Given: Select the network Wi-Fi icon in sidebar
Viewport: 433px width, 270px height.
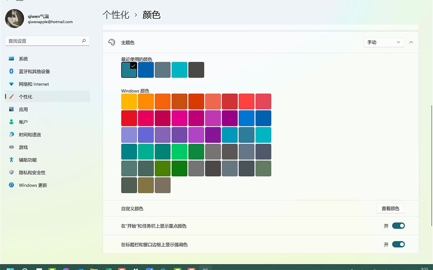Looking at the screenshot, I should [x=11, y=84].
